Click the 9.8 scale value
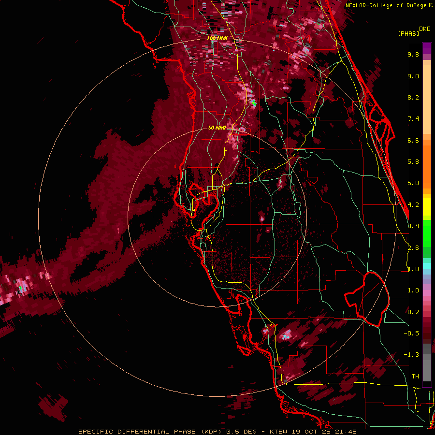435x435 pixels. click(413, 54)
